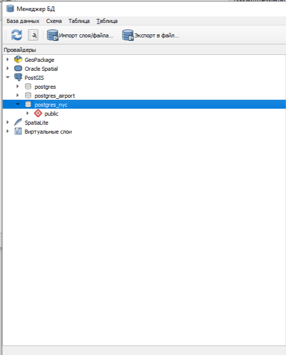
Task: Click the public schema icon
Action: coord(38,113)
